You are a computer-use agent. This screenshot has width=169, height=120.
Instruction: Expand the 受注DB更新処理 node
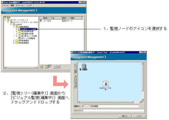point(16,31)
